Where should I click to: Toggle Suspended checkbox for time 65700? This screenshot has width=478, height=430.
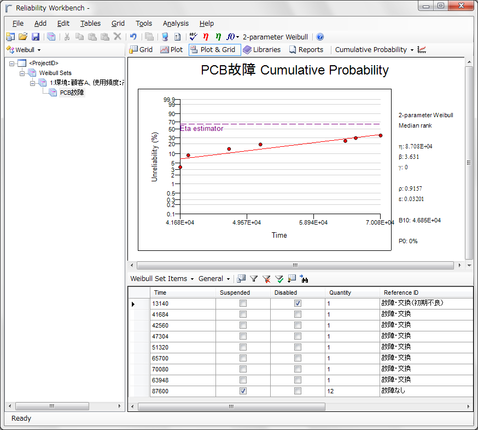[243, 358]
